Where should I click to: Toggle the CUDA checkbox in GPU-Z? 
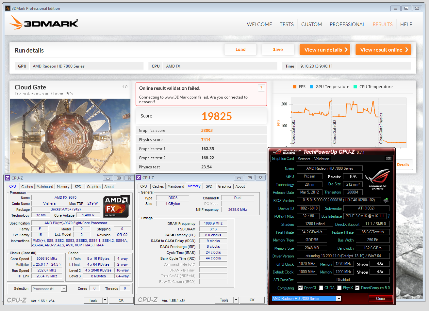coord(321,288)
